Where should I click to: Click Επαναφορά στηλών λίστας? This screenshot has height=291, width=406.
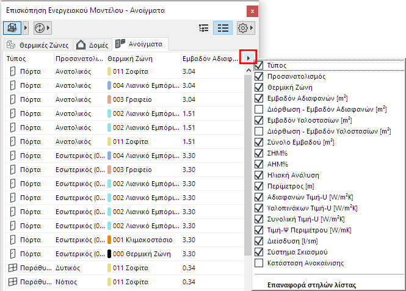[311, 285]
